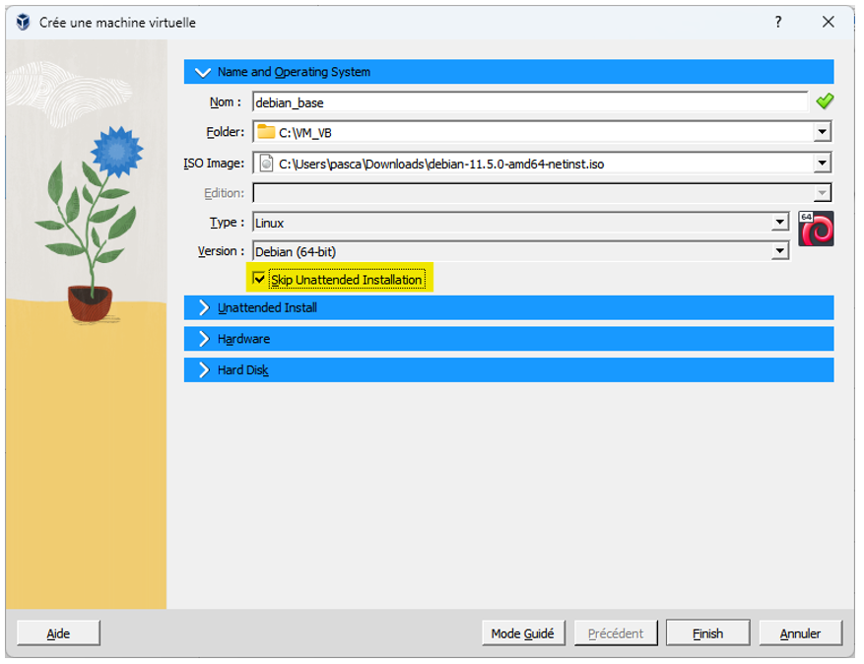Viewport: 864px width, 664px height.
Task: Click the Précédent button
Action: pos(616,633)
